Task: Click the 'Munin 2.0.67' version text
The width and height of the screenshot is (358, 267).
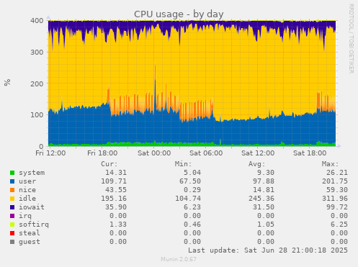Action: [x=179, y=259]
